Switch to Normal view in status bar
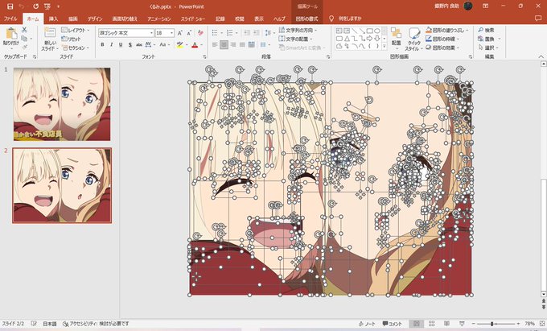 pyautogui.click(x=416, y=324)
